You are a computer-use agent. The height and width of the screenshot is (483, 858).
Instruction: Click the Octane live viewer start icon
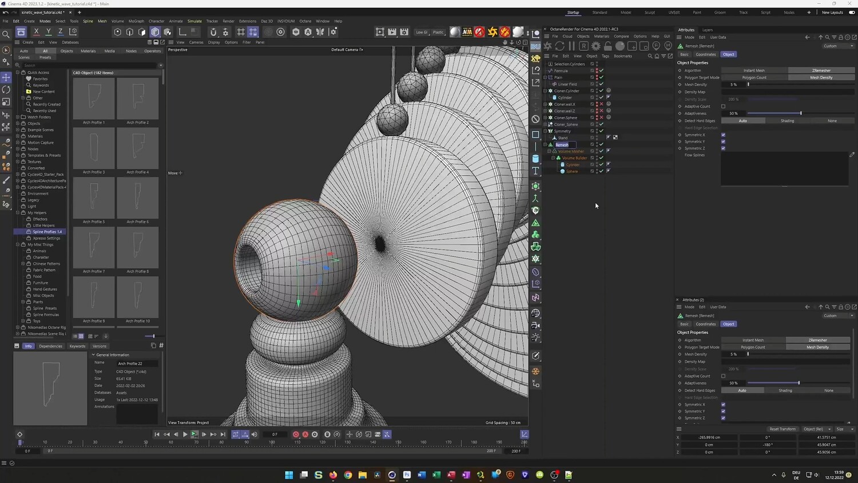coord(548,46)
